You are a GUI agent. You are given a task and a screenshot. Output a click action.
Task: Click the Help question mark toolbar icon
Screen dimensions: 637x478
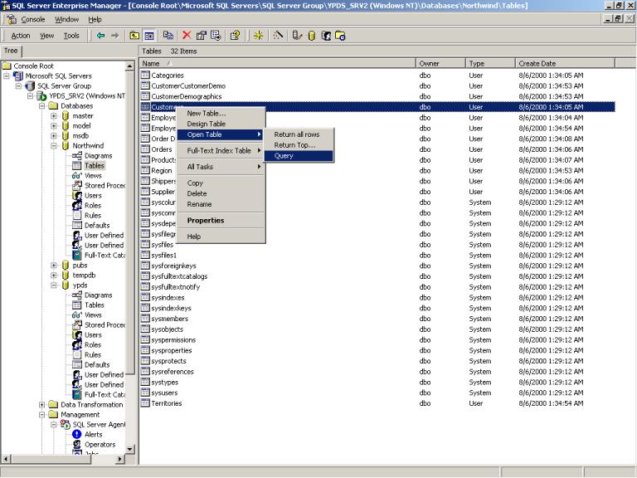click(235, 36)
